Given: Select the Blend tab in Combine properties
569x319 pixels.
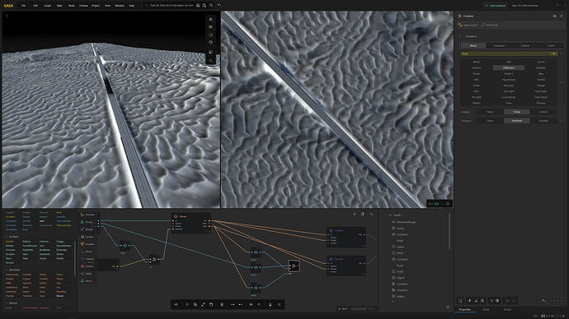Looking at the screenshot, I should tap(473, 45).
